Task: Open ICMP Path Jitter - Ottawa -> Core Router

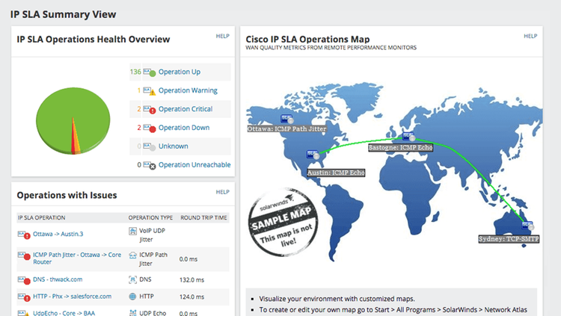Action: (77, 258)
